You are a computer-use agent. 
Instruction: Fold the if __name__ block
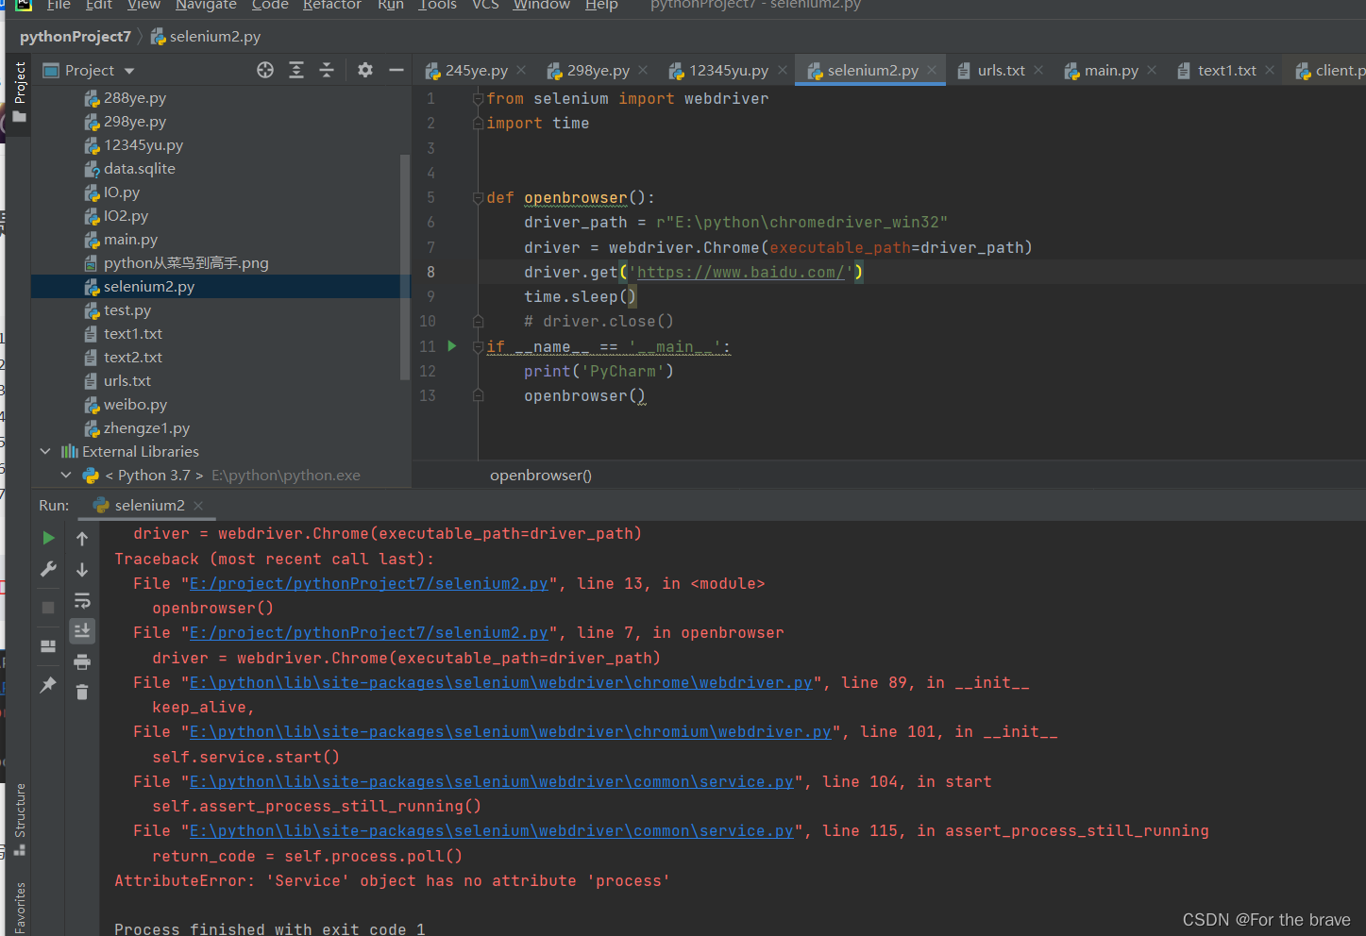[478, 346]
